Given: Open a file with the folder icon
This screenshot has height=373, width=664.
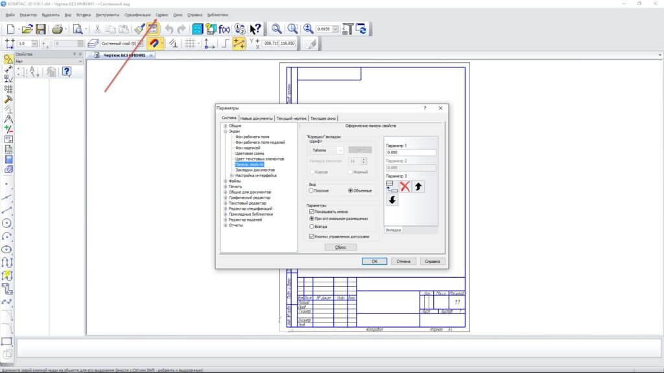Looking at the screenshot, I should coord(27,28).
